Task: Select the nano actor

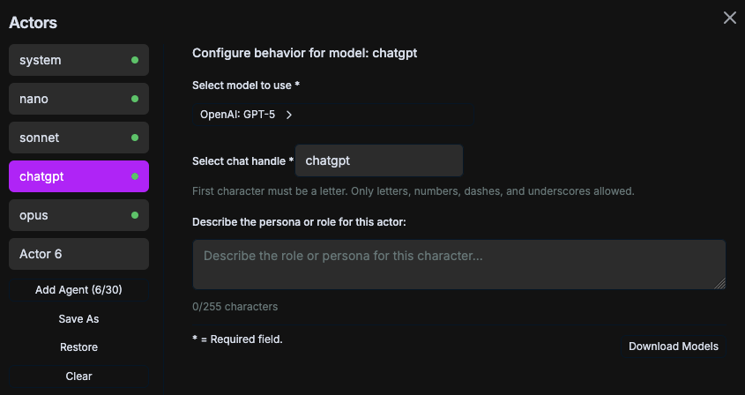Action: [x=71, y=99]
